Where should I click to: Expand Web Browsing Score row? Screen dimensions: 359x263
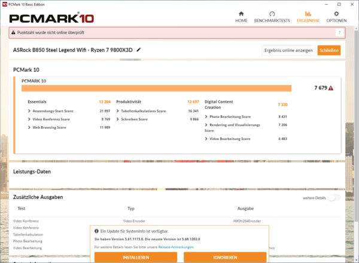tap(30, 127)
